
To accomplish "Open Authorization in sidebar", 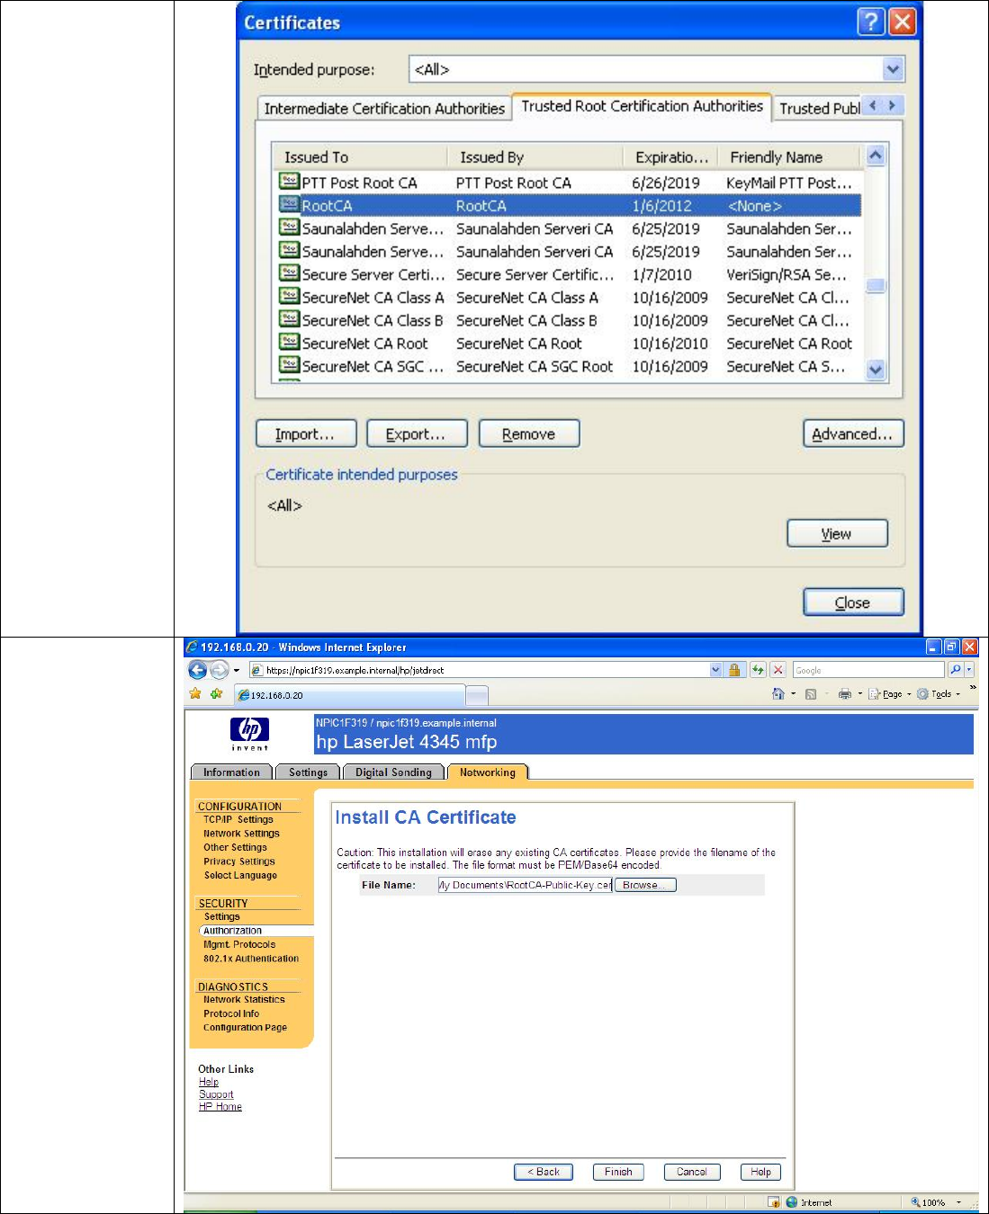I will (x=232, y=931).
